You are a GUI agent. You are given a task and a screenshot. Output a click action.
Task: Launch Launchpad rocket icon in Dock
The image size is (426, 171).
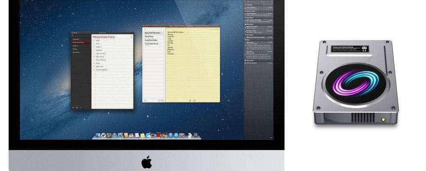(x=104, y=135)
